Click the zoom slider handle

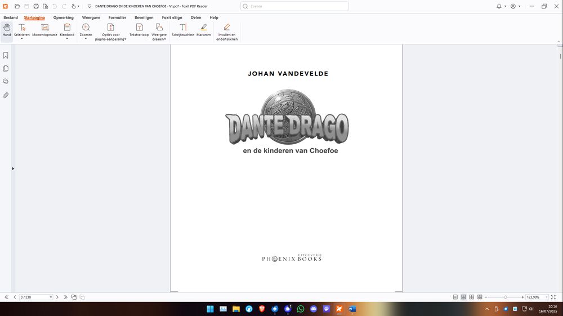click(x=505, y=297)
